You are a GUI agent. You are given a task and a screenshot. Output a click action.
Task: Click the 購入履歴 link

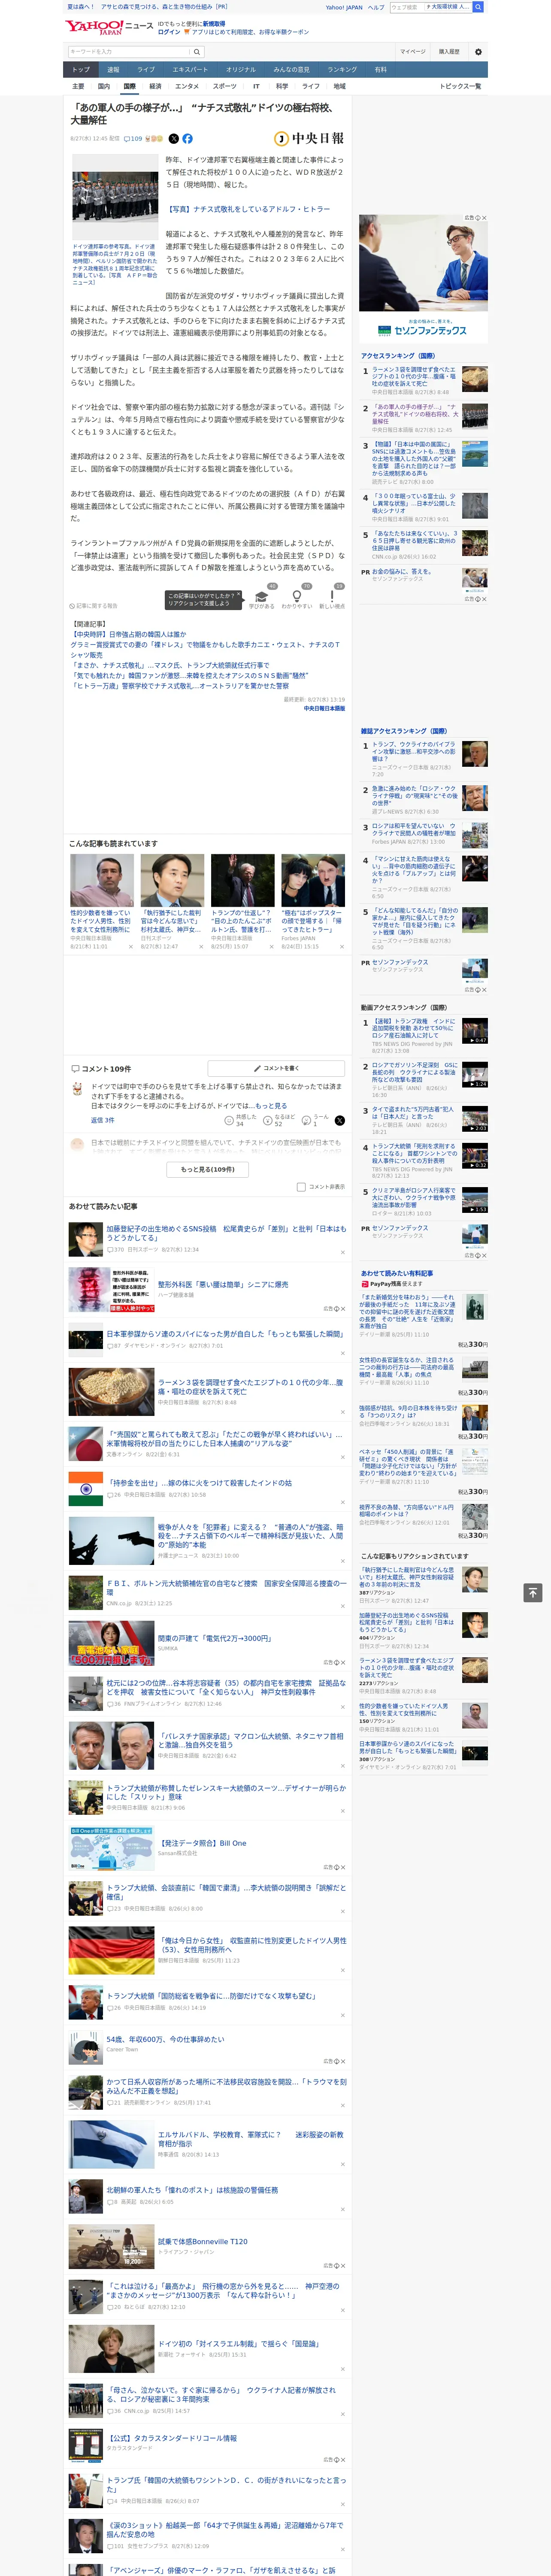pos(449,51)
